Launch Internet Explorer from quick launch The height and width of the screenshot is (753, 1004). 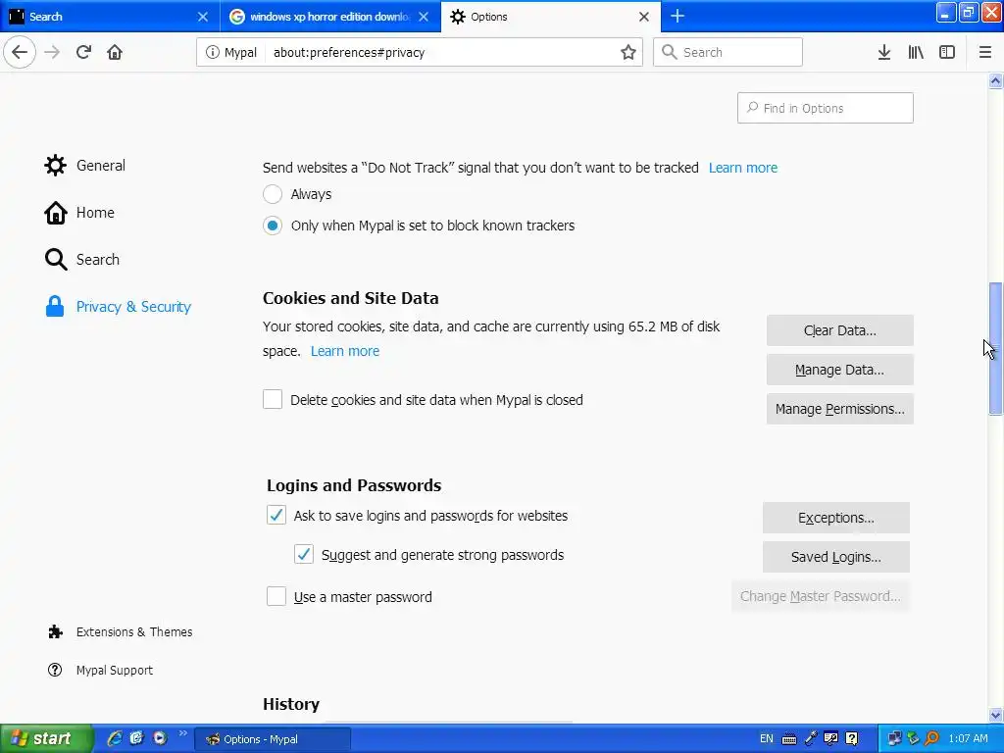pos(114,738)
